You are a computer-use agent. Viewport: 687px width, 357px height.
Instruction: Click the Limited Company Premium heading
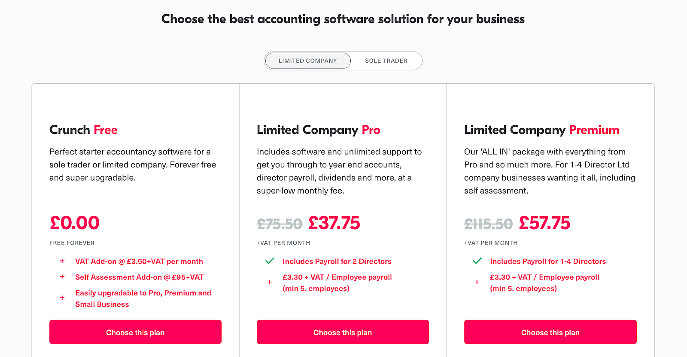tap(541, 130)
